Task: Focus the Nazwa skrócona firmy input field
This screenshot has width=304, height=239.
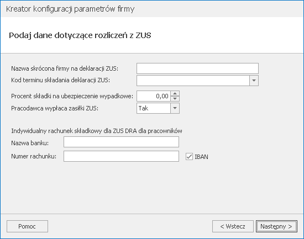Action: click(197, 68)
